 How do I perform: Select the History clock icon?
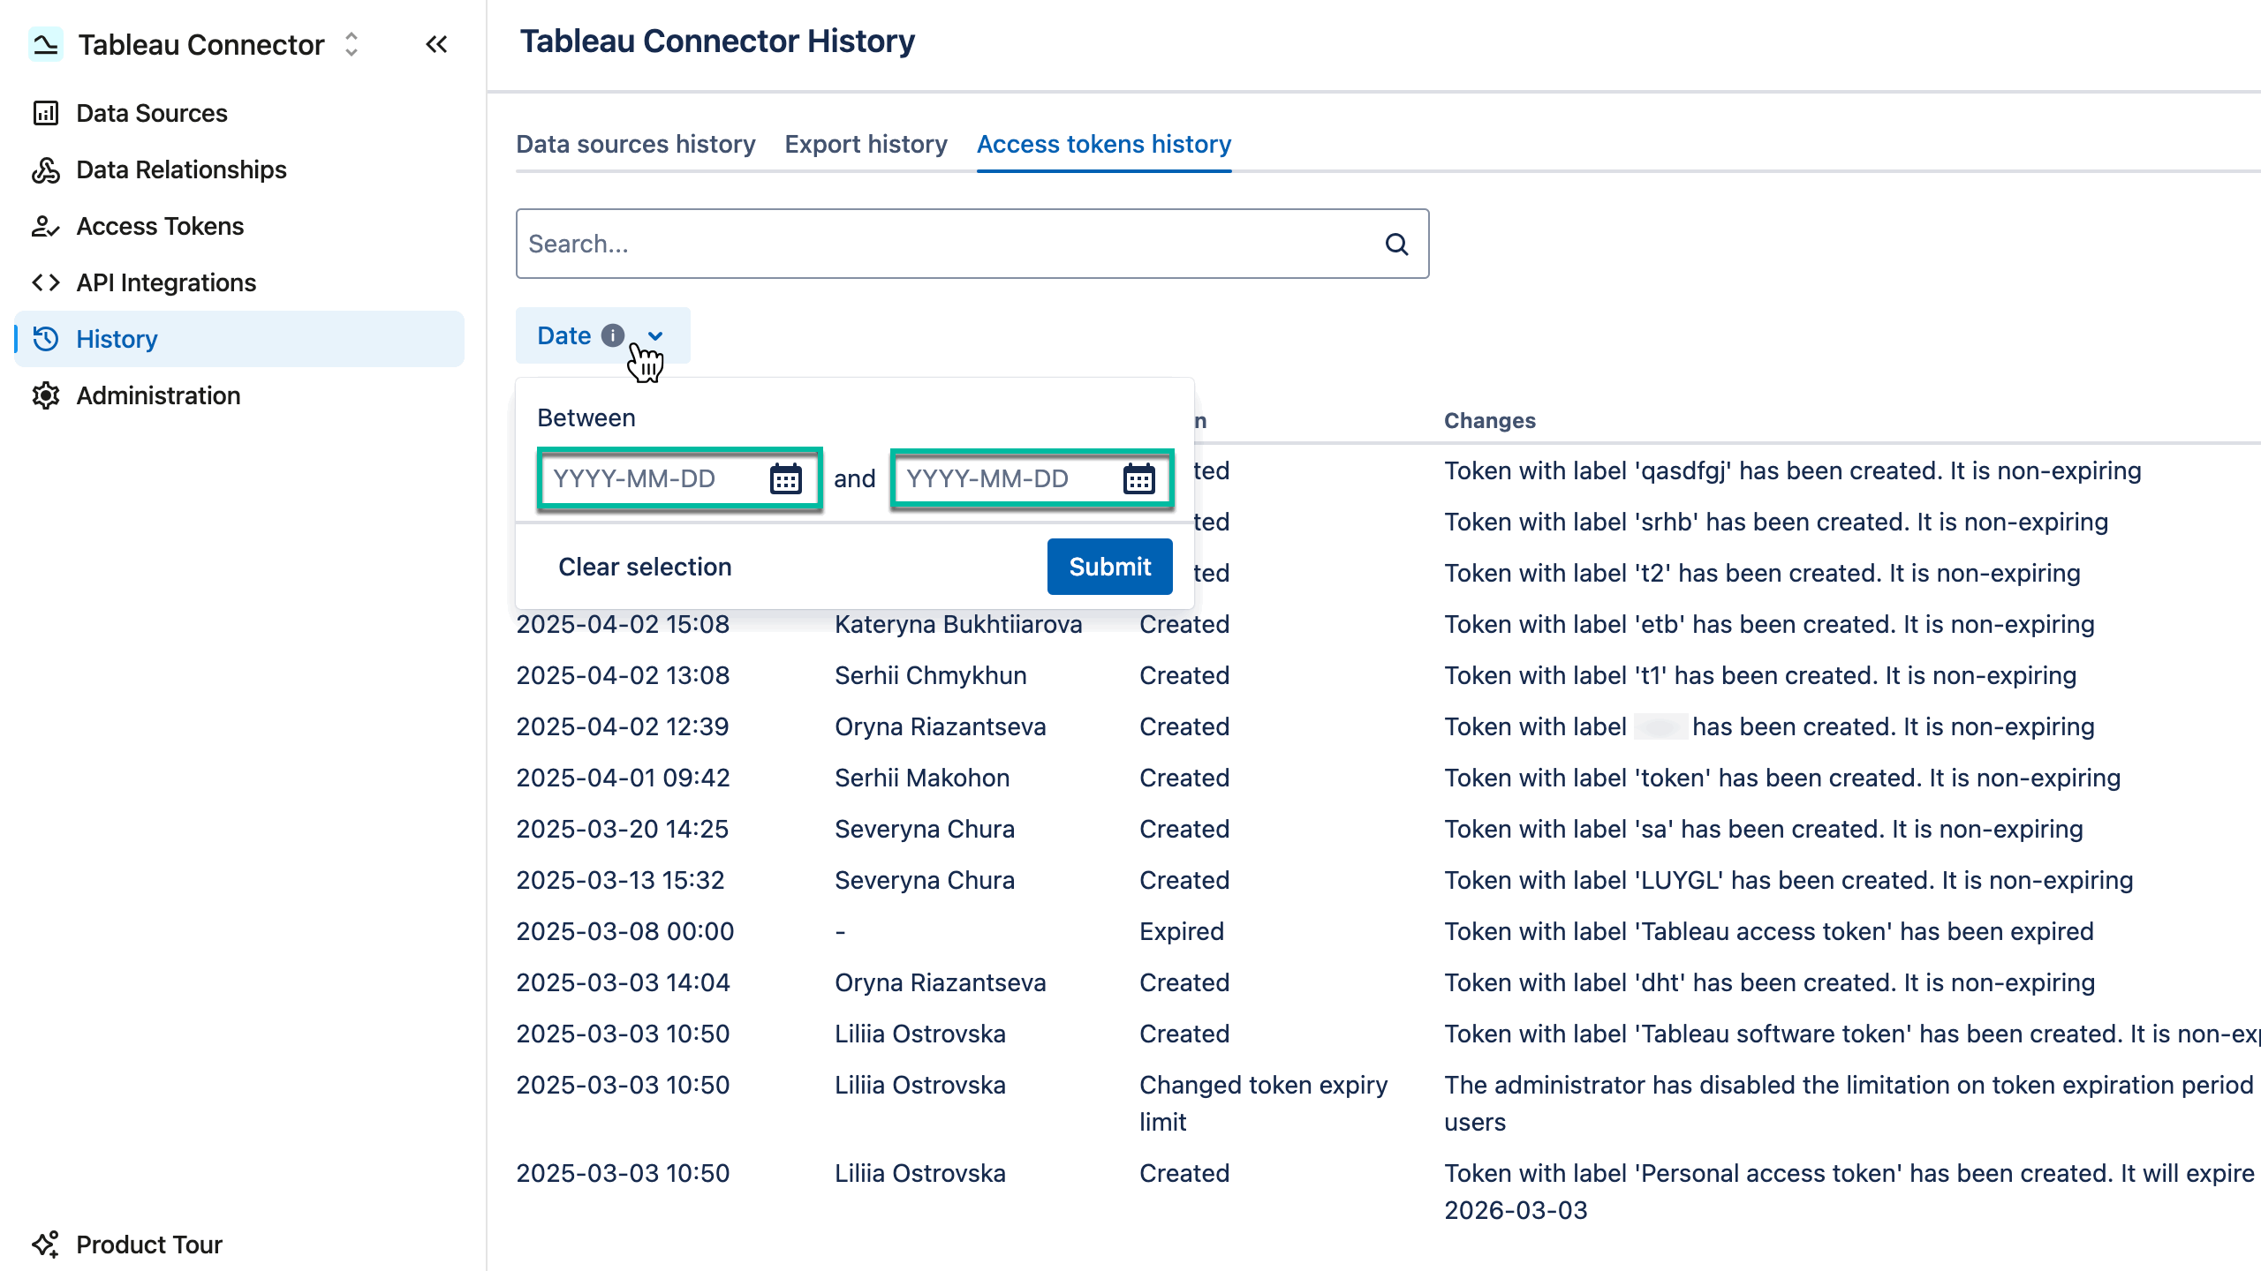point(45,339)
